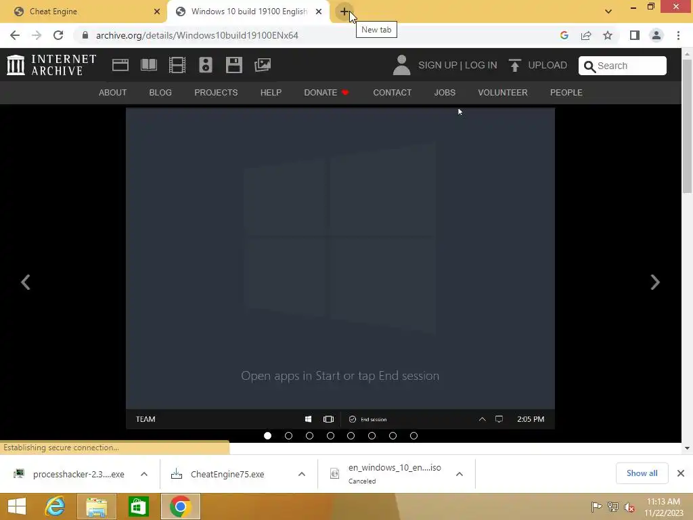Expand processhacker download options
The image size is (693, 520).
click(x=144, y=474)
